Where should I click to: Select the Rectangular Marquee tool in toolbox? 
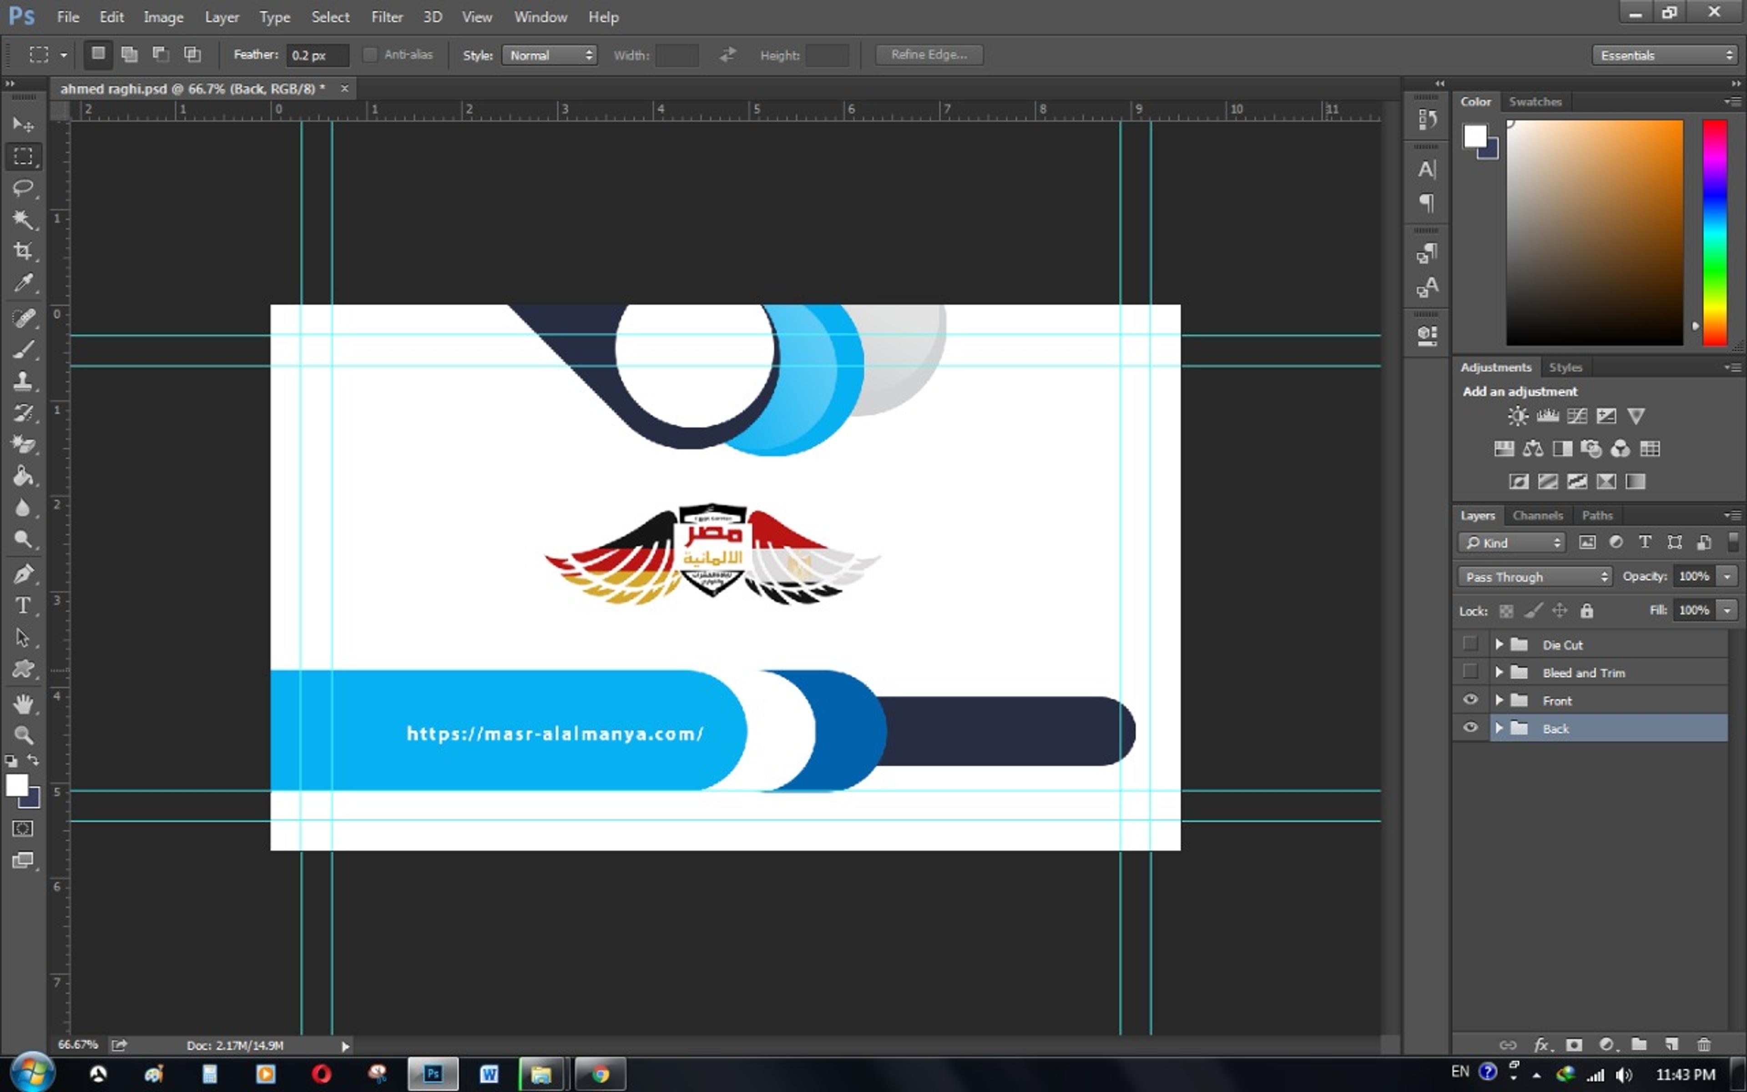pyautogui.click(x=23, y=156)
